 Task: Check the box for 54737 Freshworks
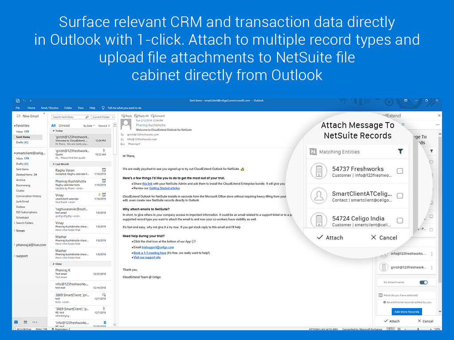(400, 171)
